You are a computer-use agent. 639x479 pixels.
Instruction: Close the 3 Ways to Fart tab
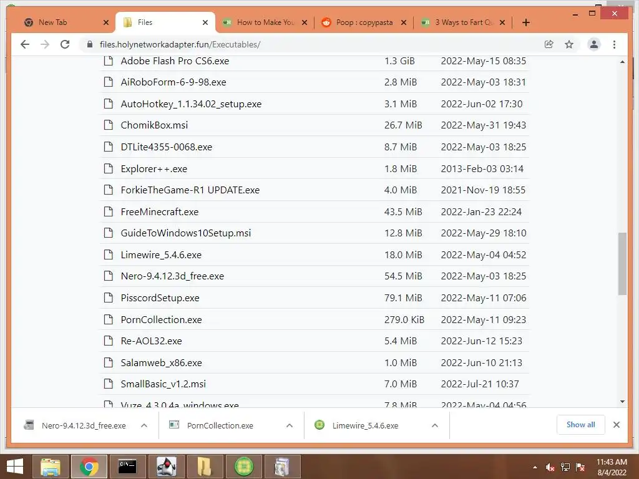[x=502, y=22]
